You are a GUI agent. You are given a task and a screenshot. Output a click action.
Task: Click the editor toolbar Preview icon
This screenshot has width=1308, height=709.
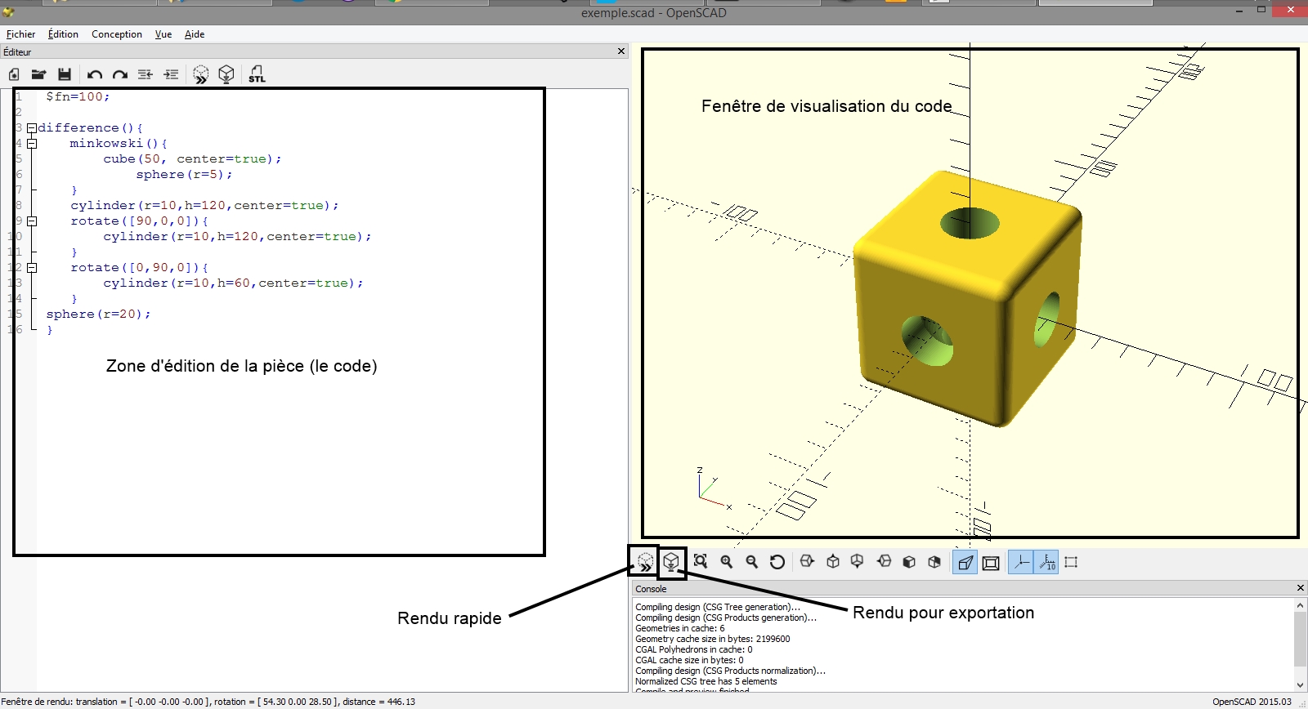point(200,74)
